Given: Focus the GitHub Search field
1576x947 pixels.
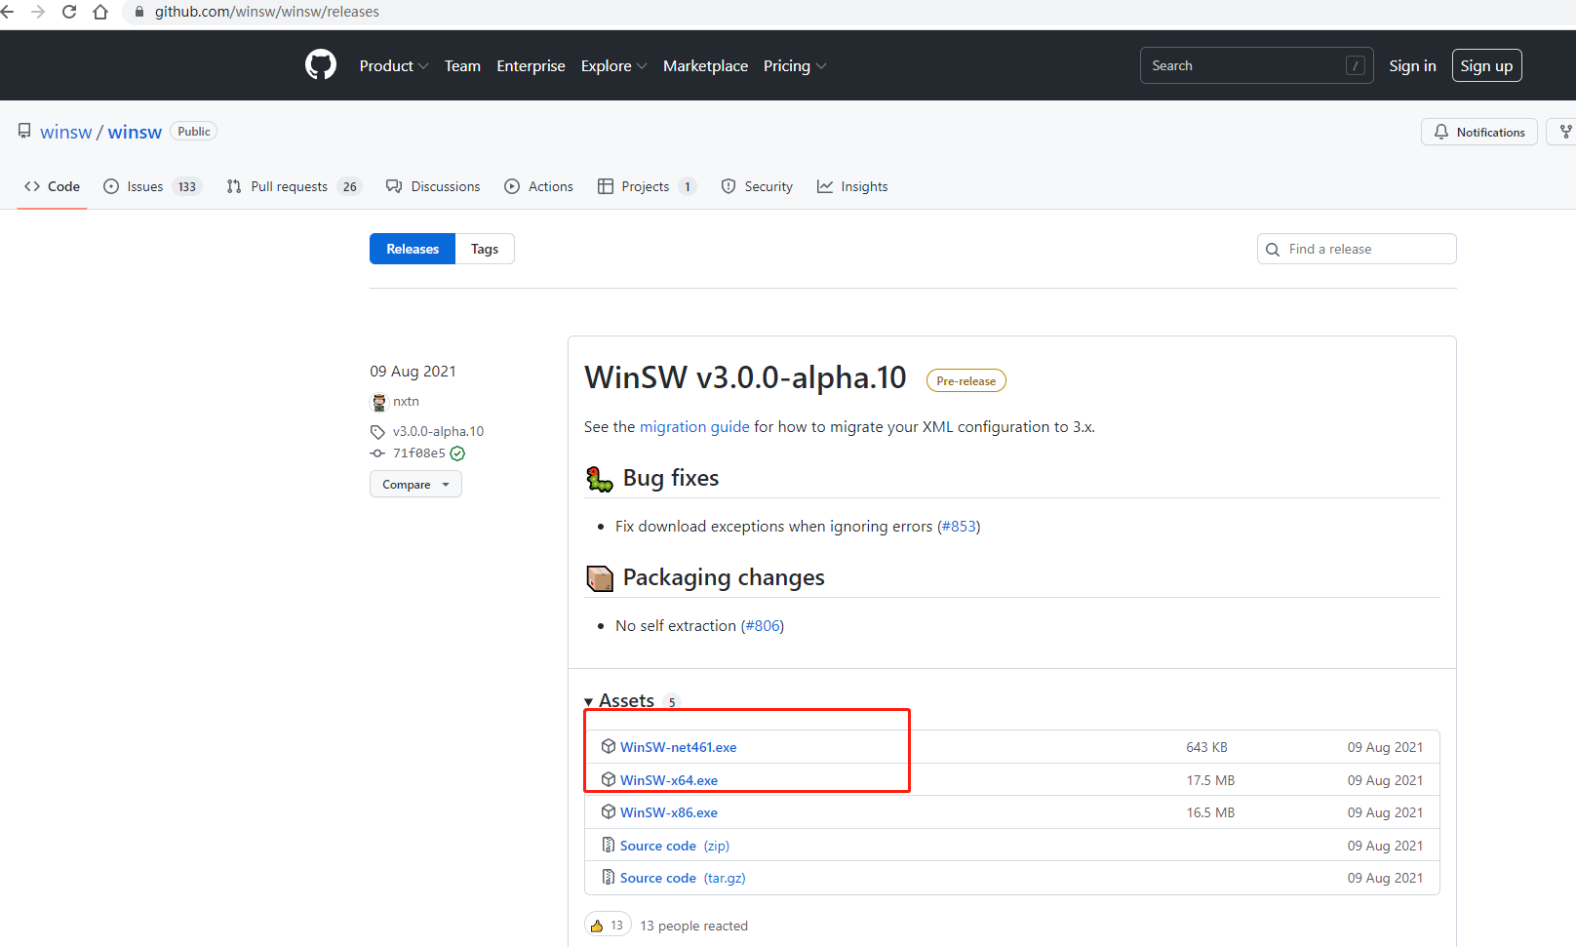Looking at the screenshot, I should [1256, 65].
